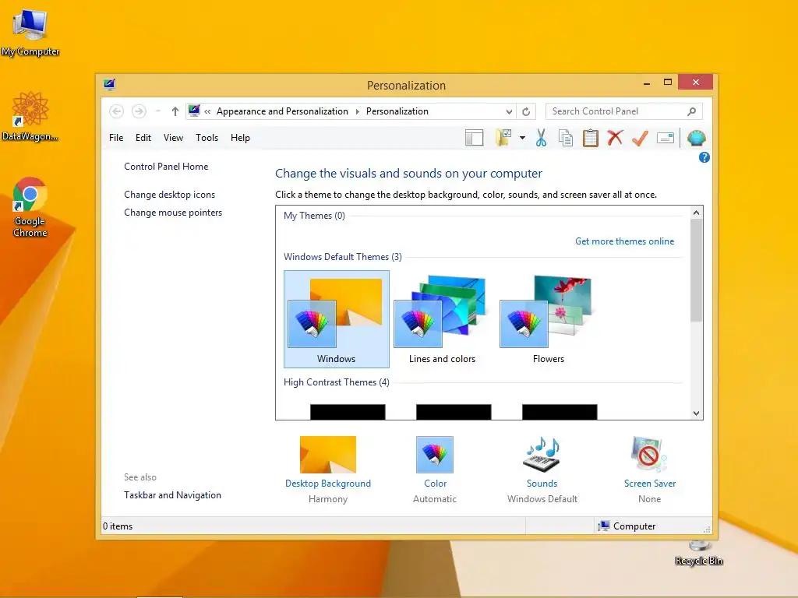Click the Personalization window title icon
798x598 pixels.
[109, 84]
